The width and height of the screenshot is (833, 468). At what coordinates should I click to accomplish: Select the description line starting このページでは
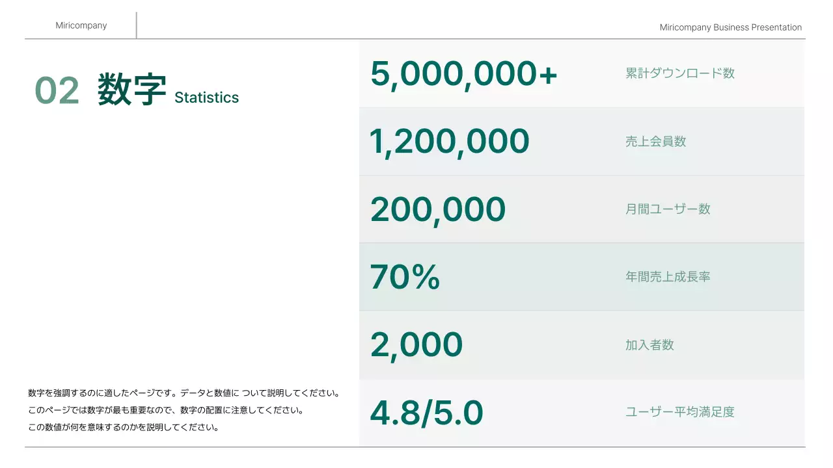(166, 410)
